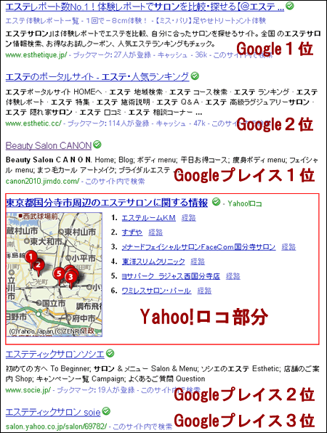Open ブックマーク: 19人が登録 link
327x433 pixels.
coord(96,390)
